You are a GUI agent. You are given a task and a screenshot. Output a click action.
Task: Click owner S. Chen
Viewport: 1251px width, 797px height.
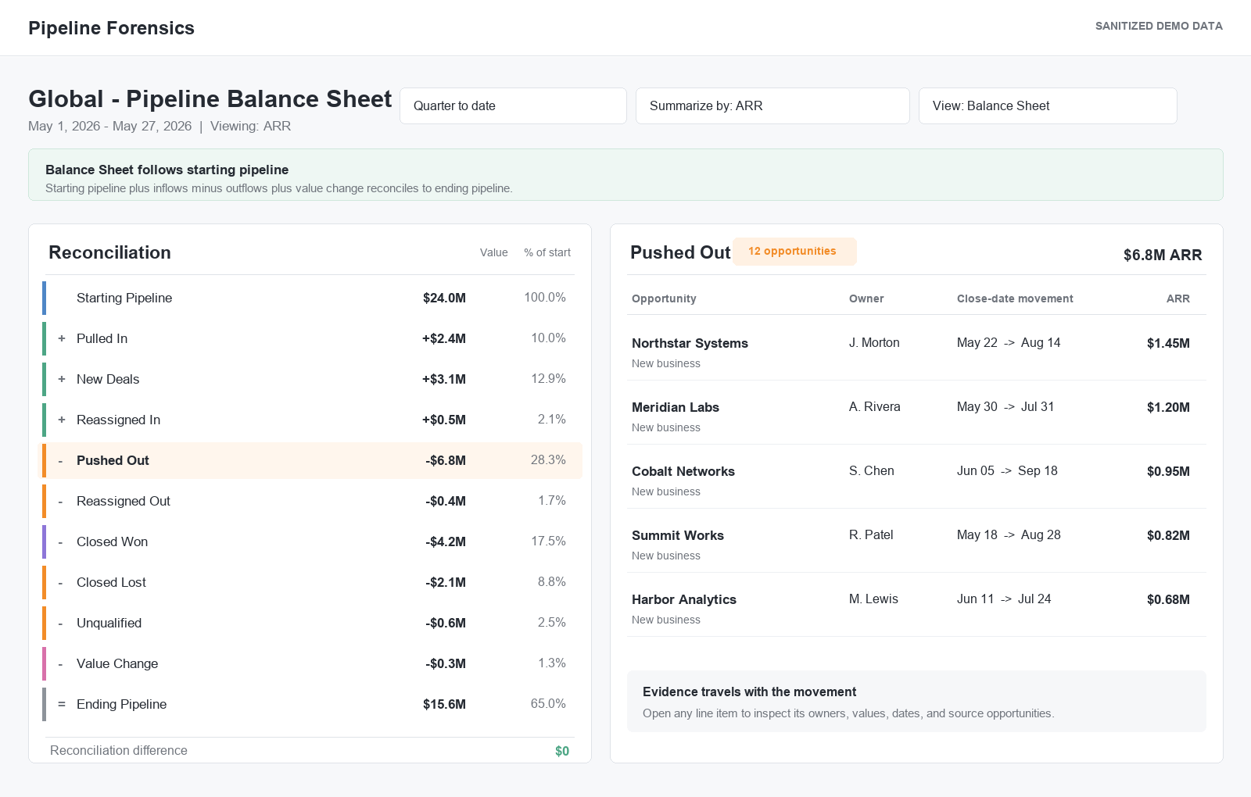click(x=872, y=470)
